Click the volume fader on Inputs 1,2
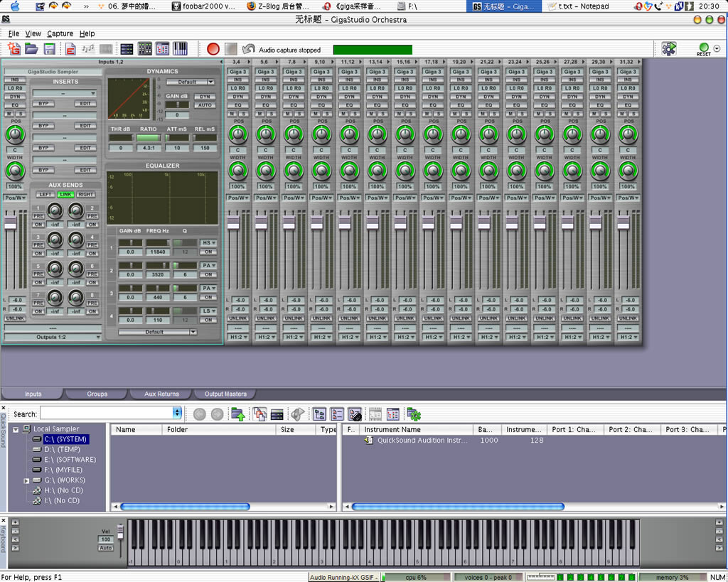Image resolution: width=728 pixels, height=582 pixels. [10, 222]
